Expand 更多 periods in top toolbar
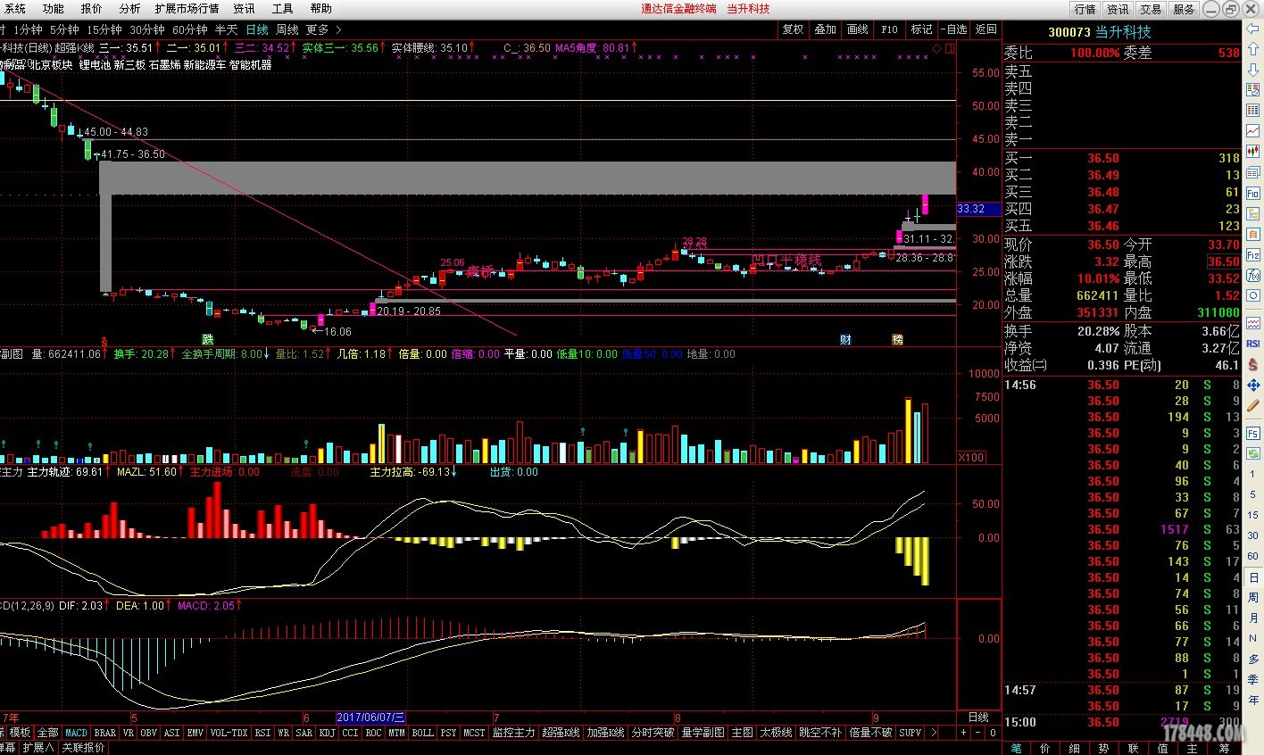This screenshot has height=755, width=1264. coord(323,29)
